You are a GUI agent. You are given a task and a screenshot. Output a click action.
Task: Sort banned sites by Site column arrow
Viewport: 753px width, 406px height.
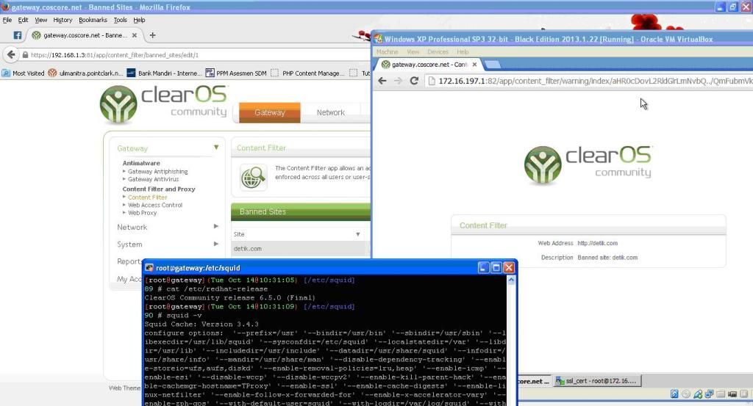358,234
